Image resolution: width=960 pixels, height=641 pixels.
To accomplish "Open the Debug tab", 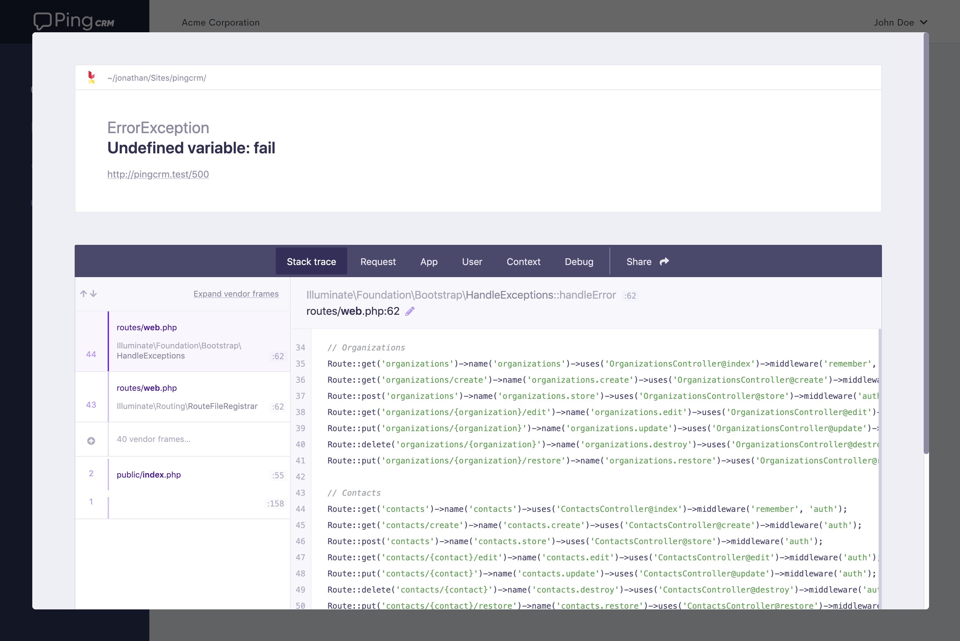I will point(579,262).
